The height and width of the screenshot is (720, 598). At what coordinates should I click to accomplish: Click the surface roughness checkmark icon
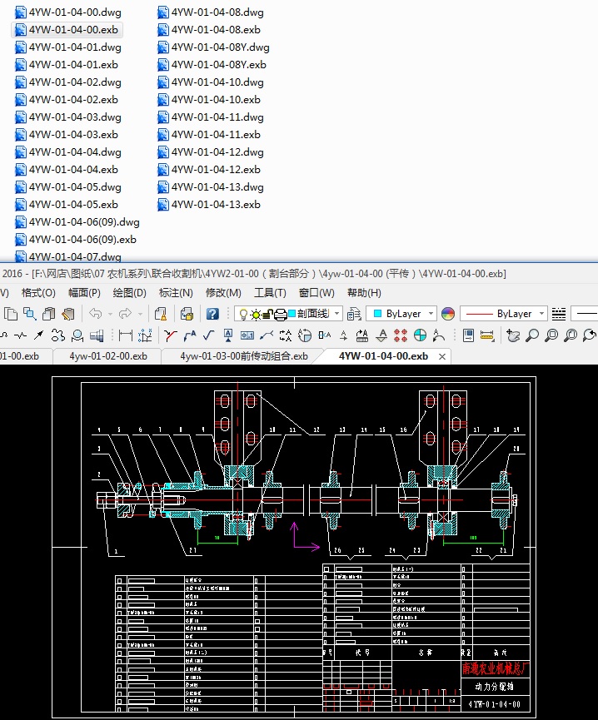pyautogui.click(x=208, y=335)
